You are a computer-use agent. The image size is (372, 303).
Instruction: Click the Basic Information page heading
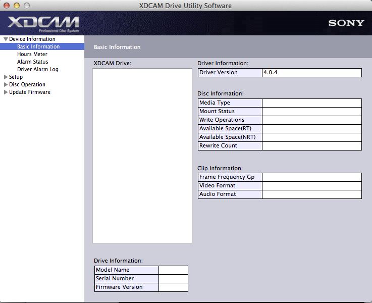pos(117,47)
